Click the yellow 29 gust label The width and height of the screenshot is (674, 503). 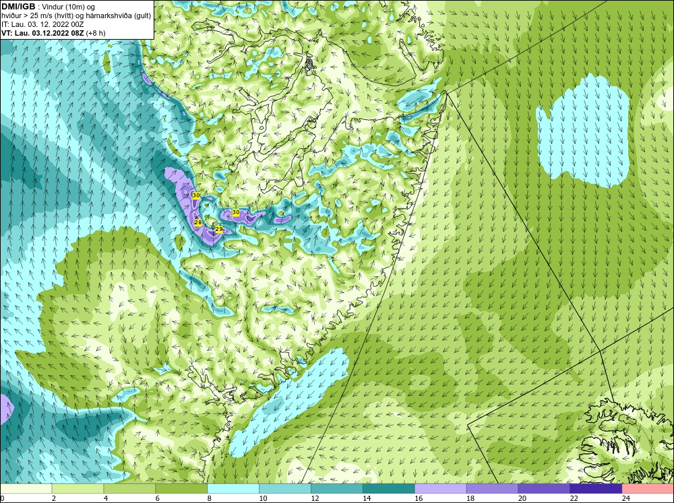[219, 230]
